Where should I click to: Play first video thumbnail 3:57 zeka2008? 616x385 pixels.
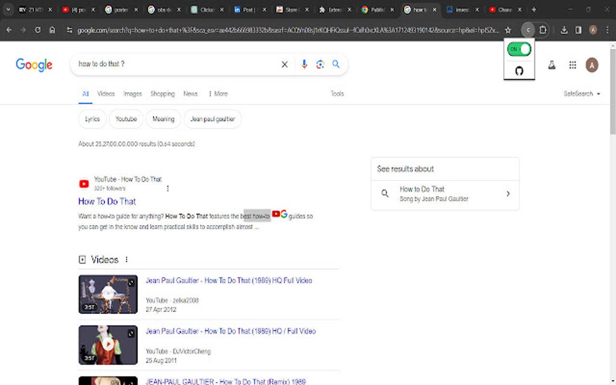108,294
